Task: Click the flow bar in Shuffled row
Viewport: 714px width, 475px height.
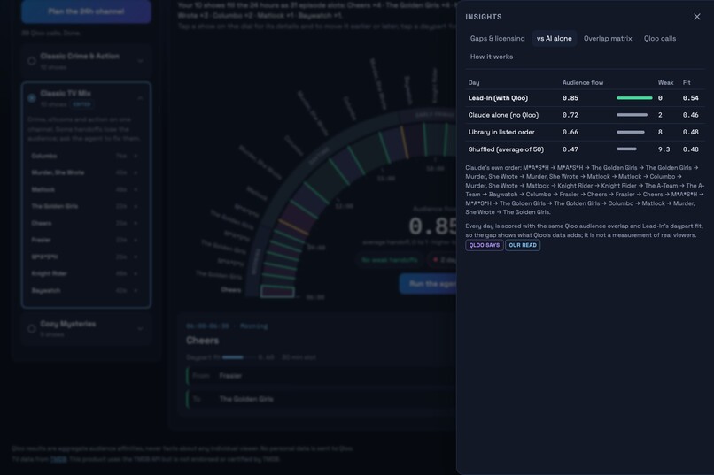Action: pos(626,149)
